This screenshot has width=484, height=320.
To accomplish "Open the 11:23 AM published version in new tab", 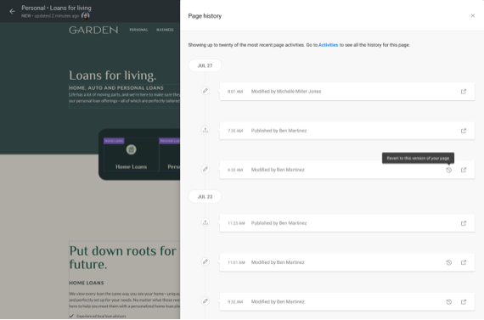I will pos(464,223).
